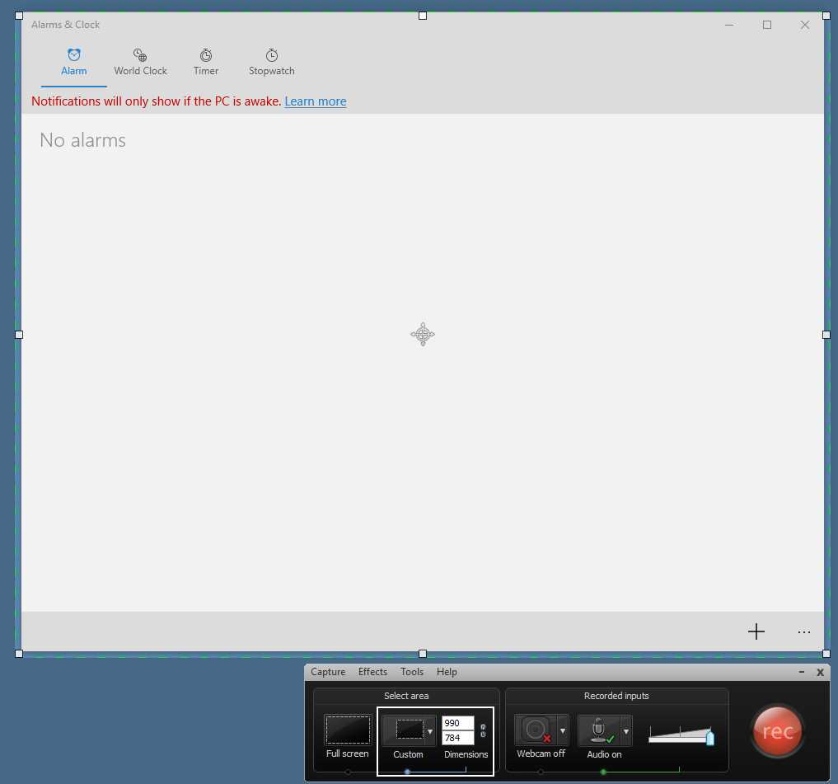Viewport: 838px width, 784px height.
Task: Click the width dimension field showing 990
Action: 456,723
